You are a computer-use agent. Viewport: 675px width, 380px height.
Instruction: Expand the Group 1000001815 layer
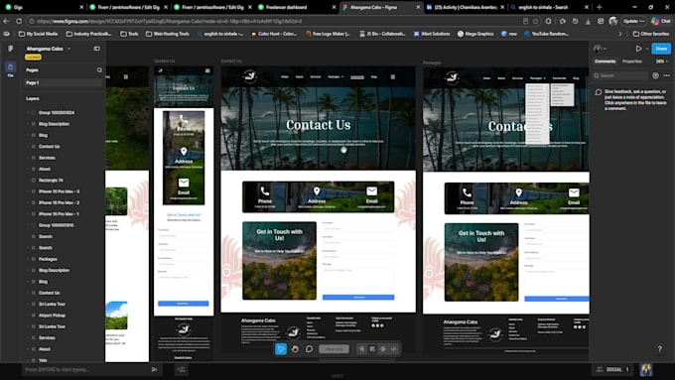pos(28,225)
